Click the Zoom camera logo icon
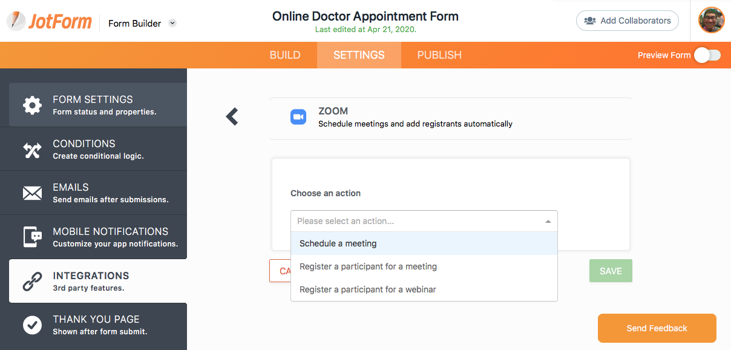 coord(298,117)
